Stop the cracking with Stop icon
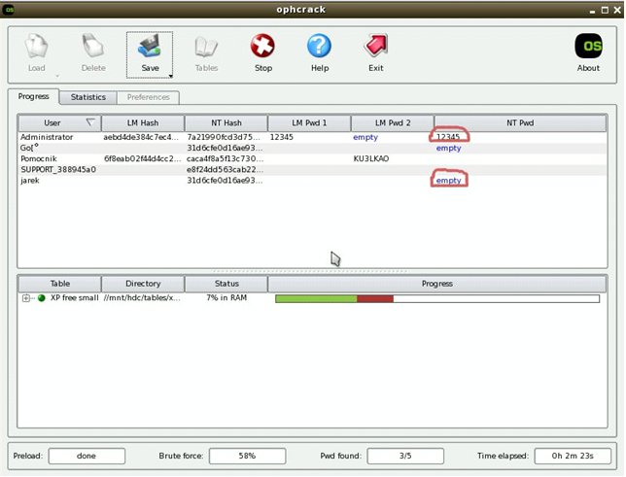The width and height of the screenshot is (626, 477). [262, 46]
